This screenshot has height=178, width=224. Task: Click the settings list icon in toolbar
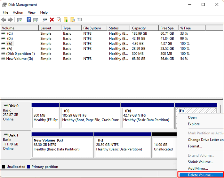pyautogui.click(x=79, y=20)
